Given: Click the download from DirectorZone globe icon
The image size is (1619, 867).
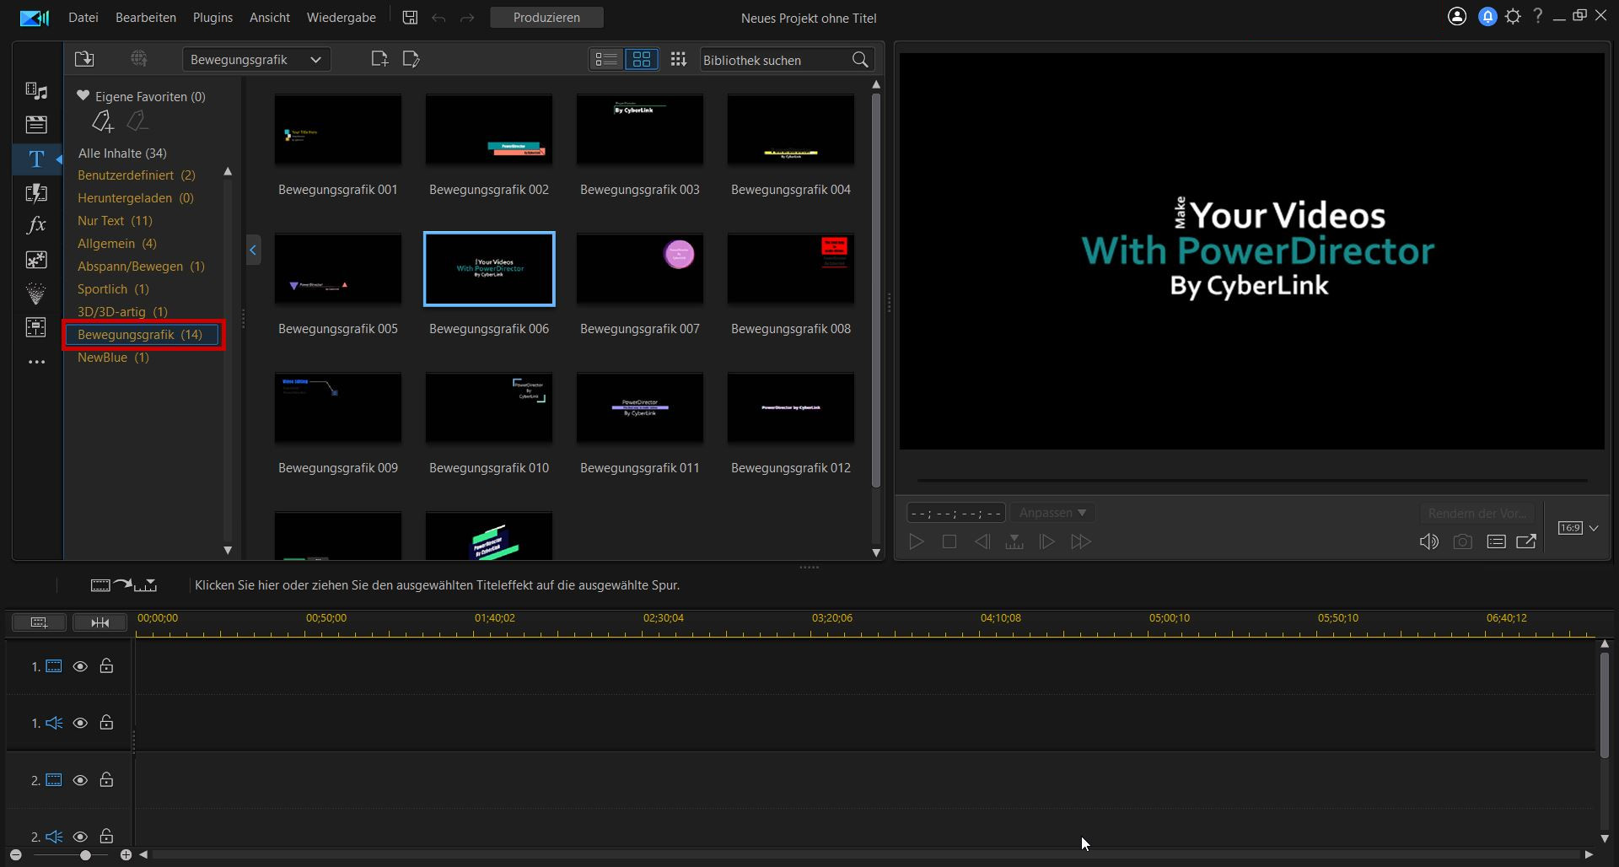Looking at the screenshot, I should [x=139, y=59].
